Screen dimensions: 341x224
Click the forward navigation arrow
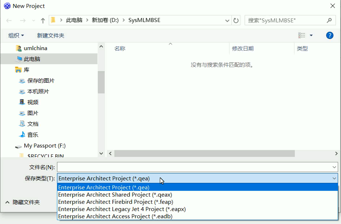[x=23, y=21]
